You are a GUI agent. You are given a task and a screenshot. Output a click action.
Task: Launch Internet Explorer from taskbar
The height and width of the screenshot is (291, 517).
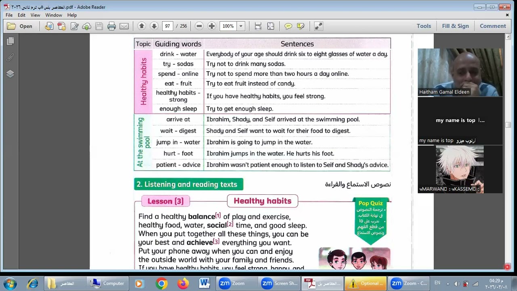(x=32, y=283)
